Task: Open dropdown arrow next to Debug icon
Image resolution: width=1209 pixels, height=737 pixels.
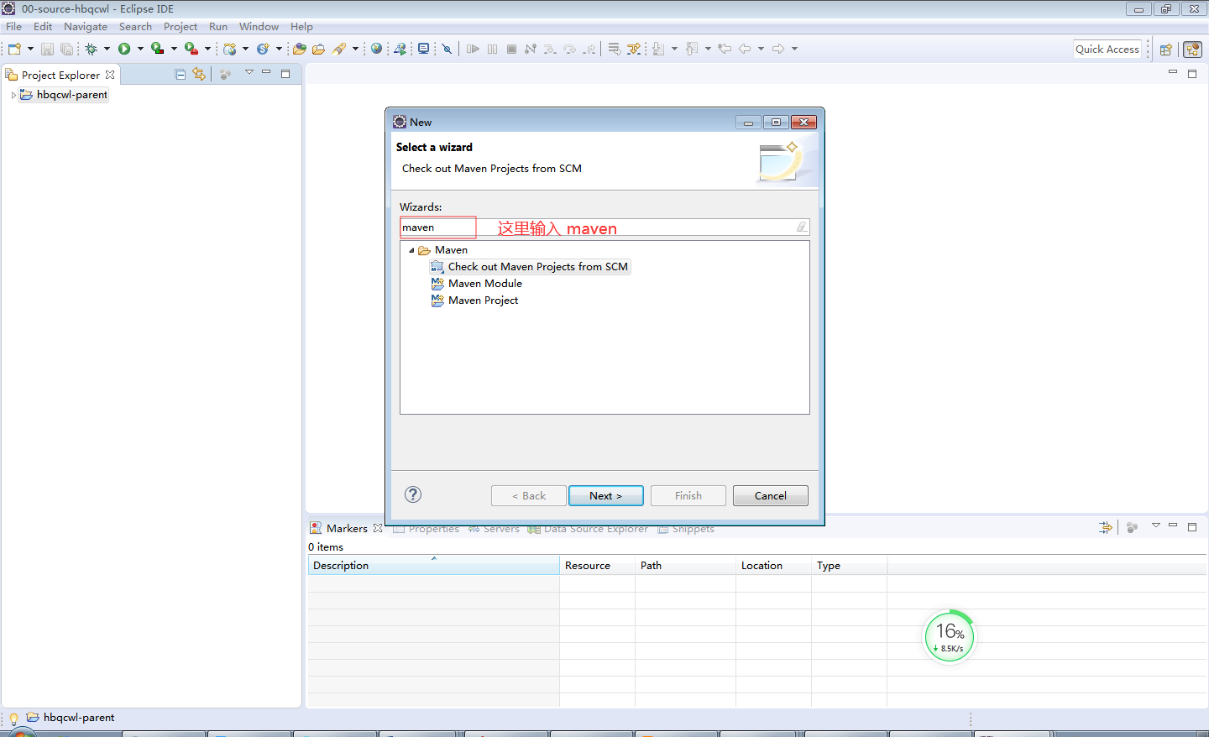Action: pos(107,49)
